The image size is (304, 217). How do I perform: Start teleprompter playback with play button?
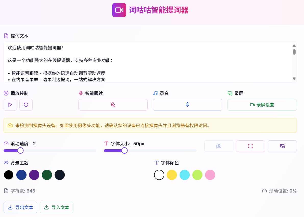[x=10, y=105]
